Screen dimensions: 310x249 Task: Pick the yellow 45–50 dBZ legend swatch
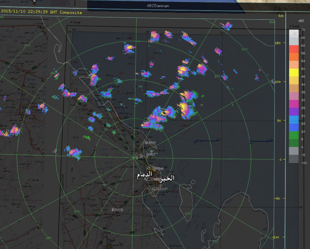[x=294, y=73]
